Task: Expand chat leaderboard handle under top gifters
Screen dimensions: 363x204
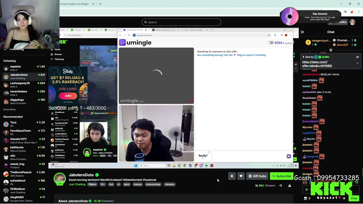Action: pyautogui.click(x=331, y=50)
